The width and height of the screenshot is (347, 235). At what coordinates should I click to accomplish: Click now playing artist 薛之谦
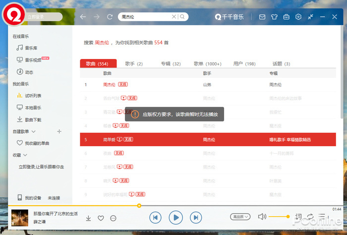tap(39, 222)
